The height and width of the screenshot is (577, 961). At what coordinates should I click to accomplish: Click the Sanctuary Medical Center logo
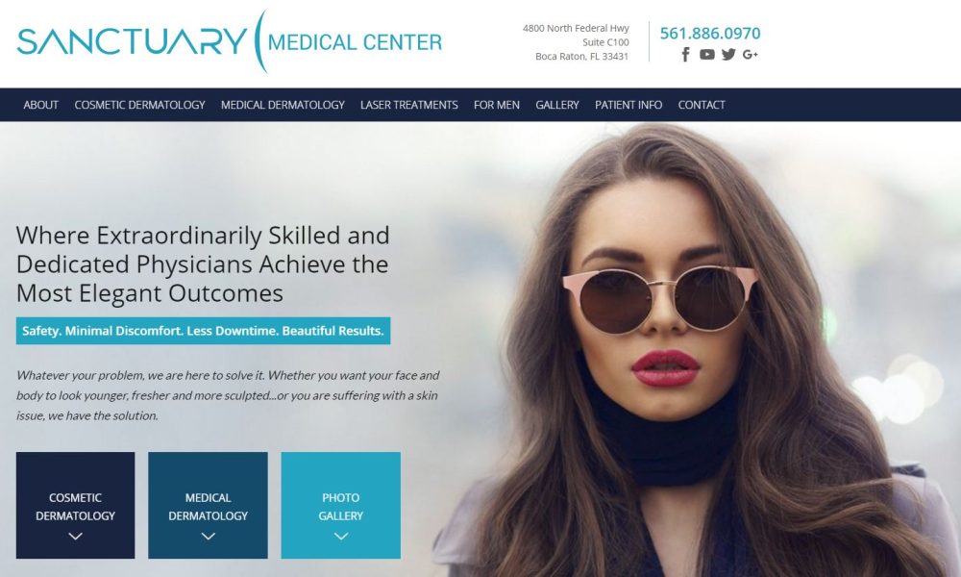(230, 41)
